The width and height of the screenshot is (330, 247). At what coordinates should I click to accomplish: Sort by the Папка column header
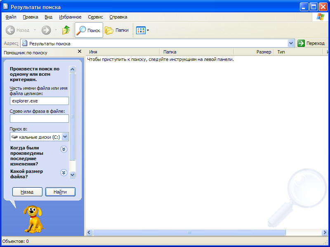click(x=197, y=52)
